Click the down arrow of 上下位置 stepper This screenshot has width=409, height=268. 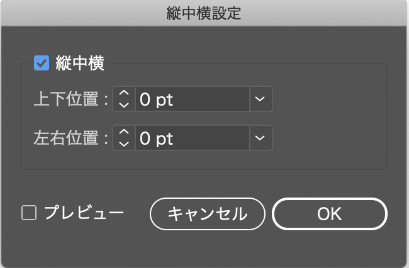[x=124, y=105]
